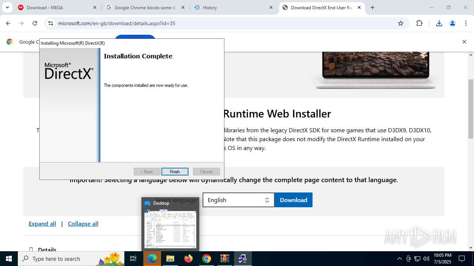
Task: Show hidden system tray icons
Action: tap(399, 259)
